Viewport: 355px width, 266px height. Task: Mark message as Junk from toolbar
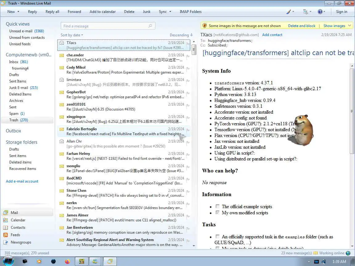146,11
